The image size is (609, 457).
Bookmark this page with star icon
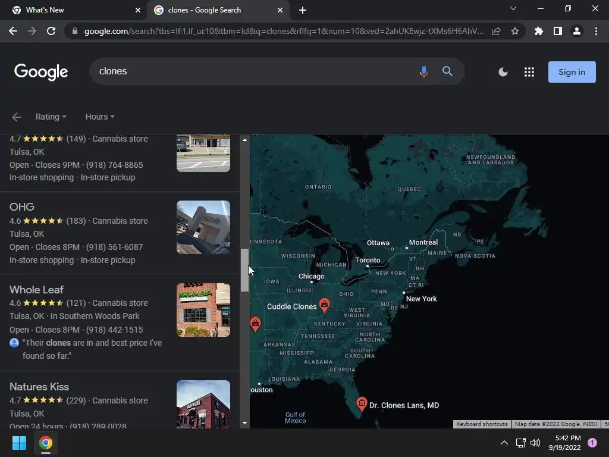[x=515, y=31]
